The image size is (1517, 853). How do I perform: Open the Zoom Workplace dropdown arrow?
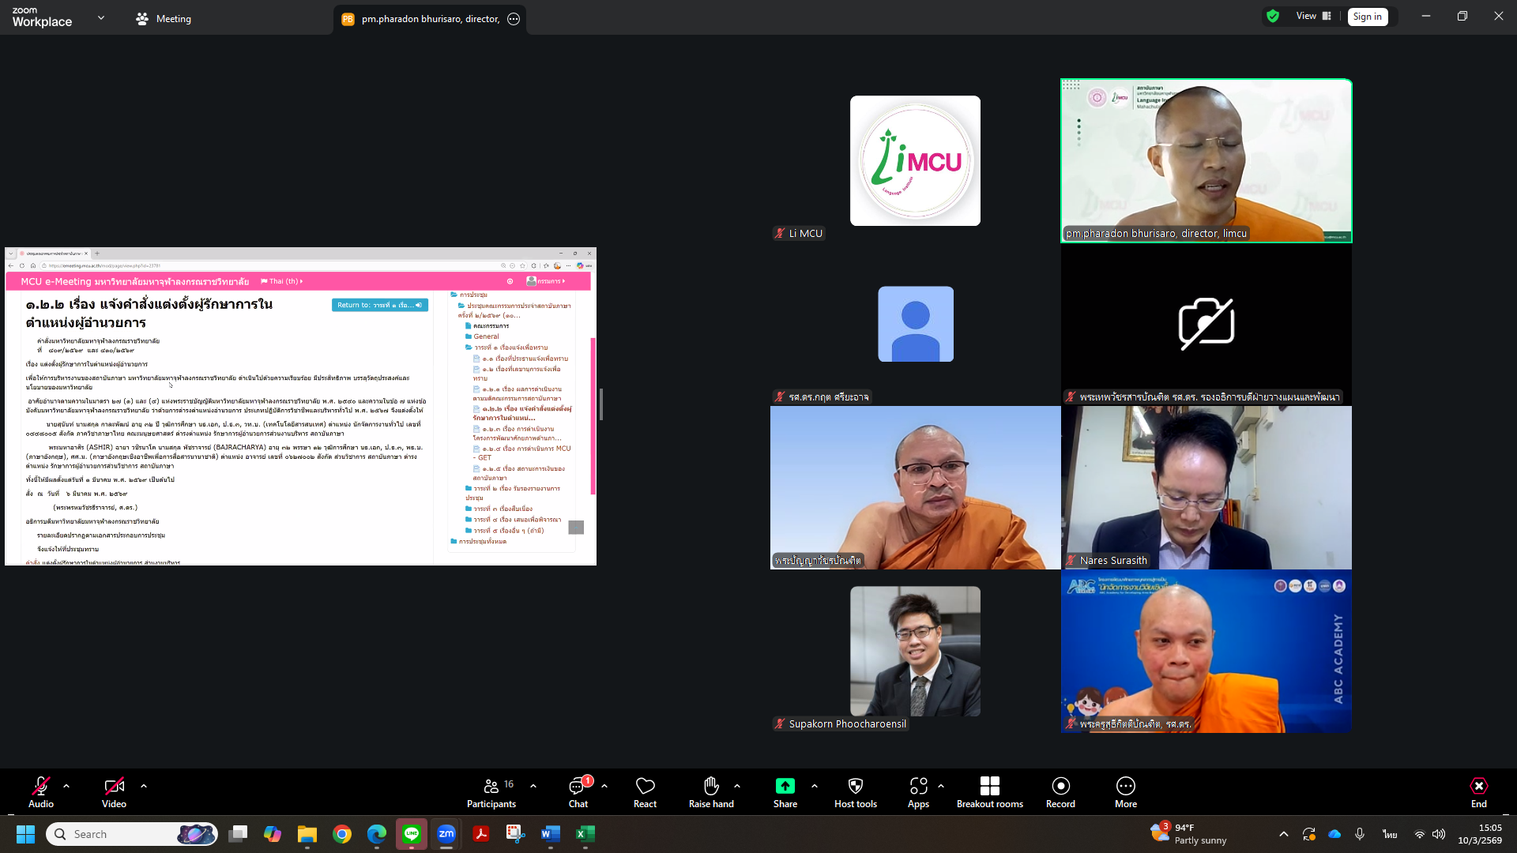point(101,17)
